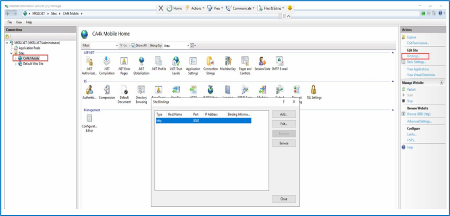Open the Group by Area dropdown

click(x=176, y=45)
